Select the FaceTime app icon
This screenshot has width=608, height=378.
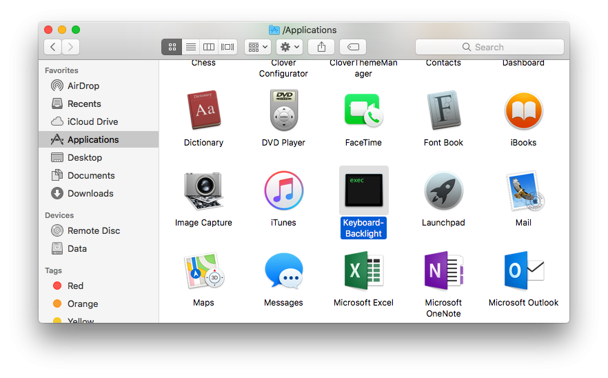click(363, 110)
